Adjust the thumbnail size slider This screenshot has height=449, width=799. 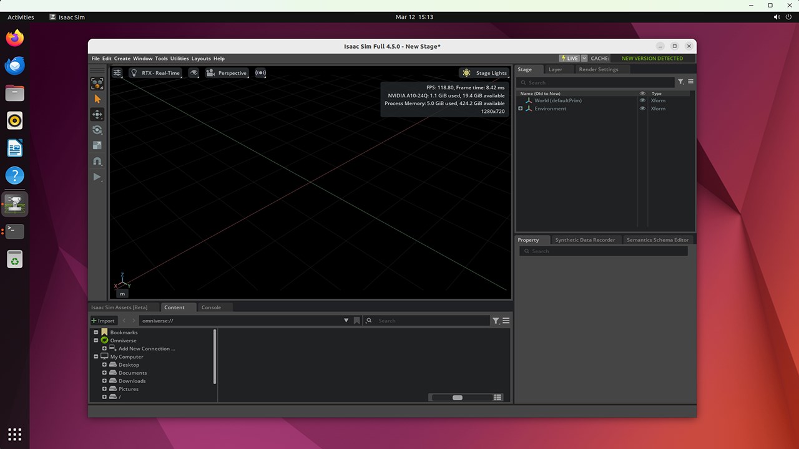pyautogui.click(x=458, y=397)
